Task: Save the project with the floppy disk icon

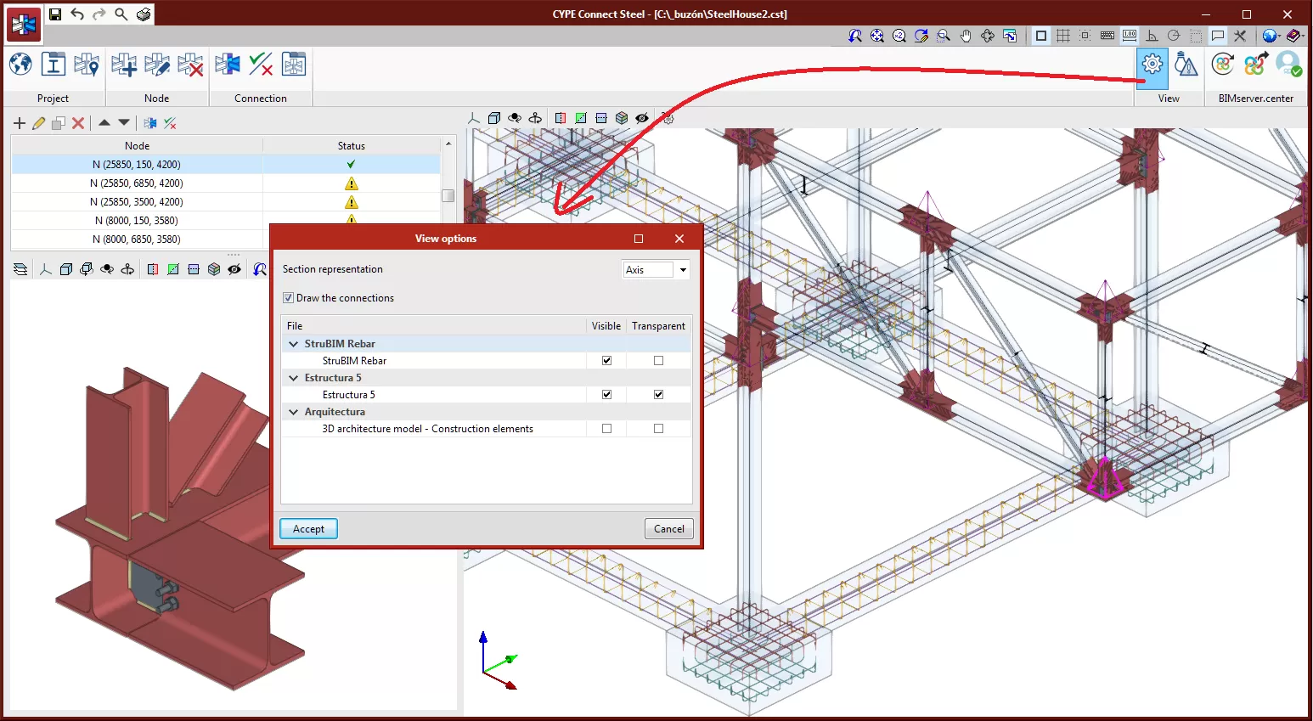Action: pyautogui.click(x=55, y=14)
